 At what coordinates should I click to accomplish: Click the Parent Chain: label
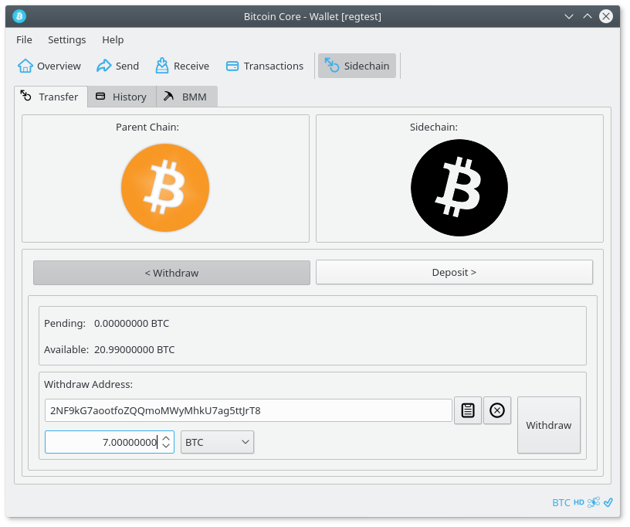147,127
